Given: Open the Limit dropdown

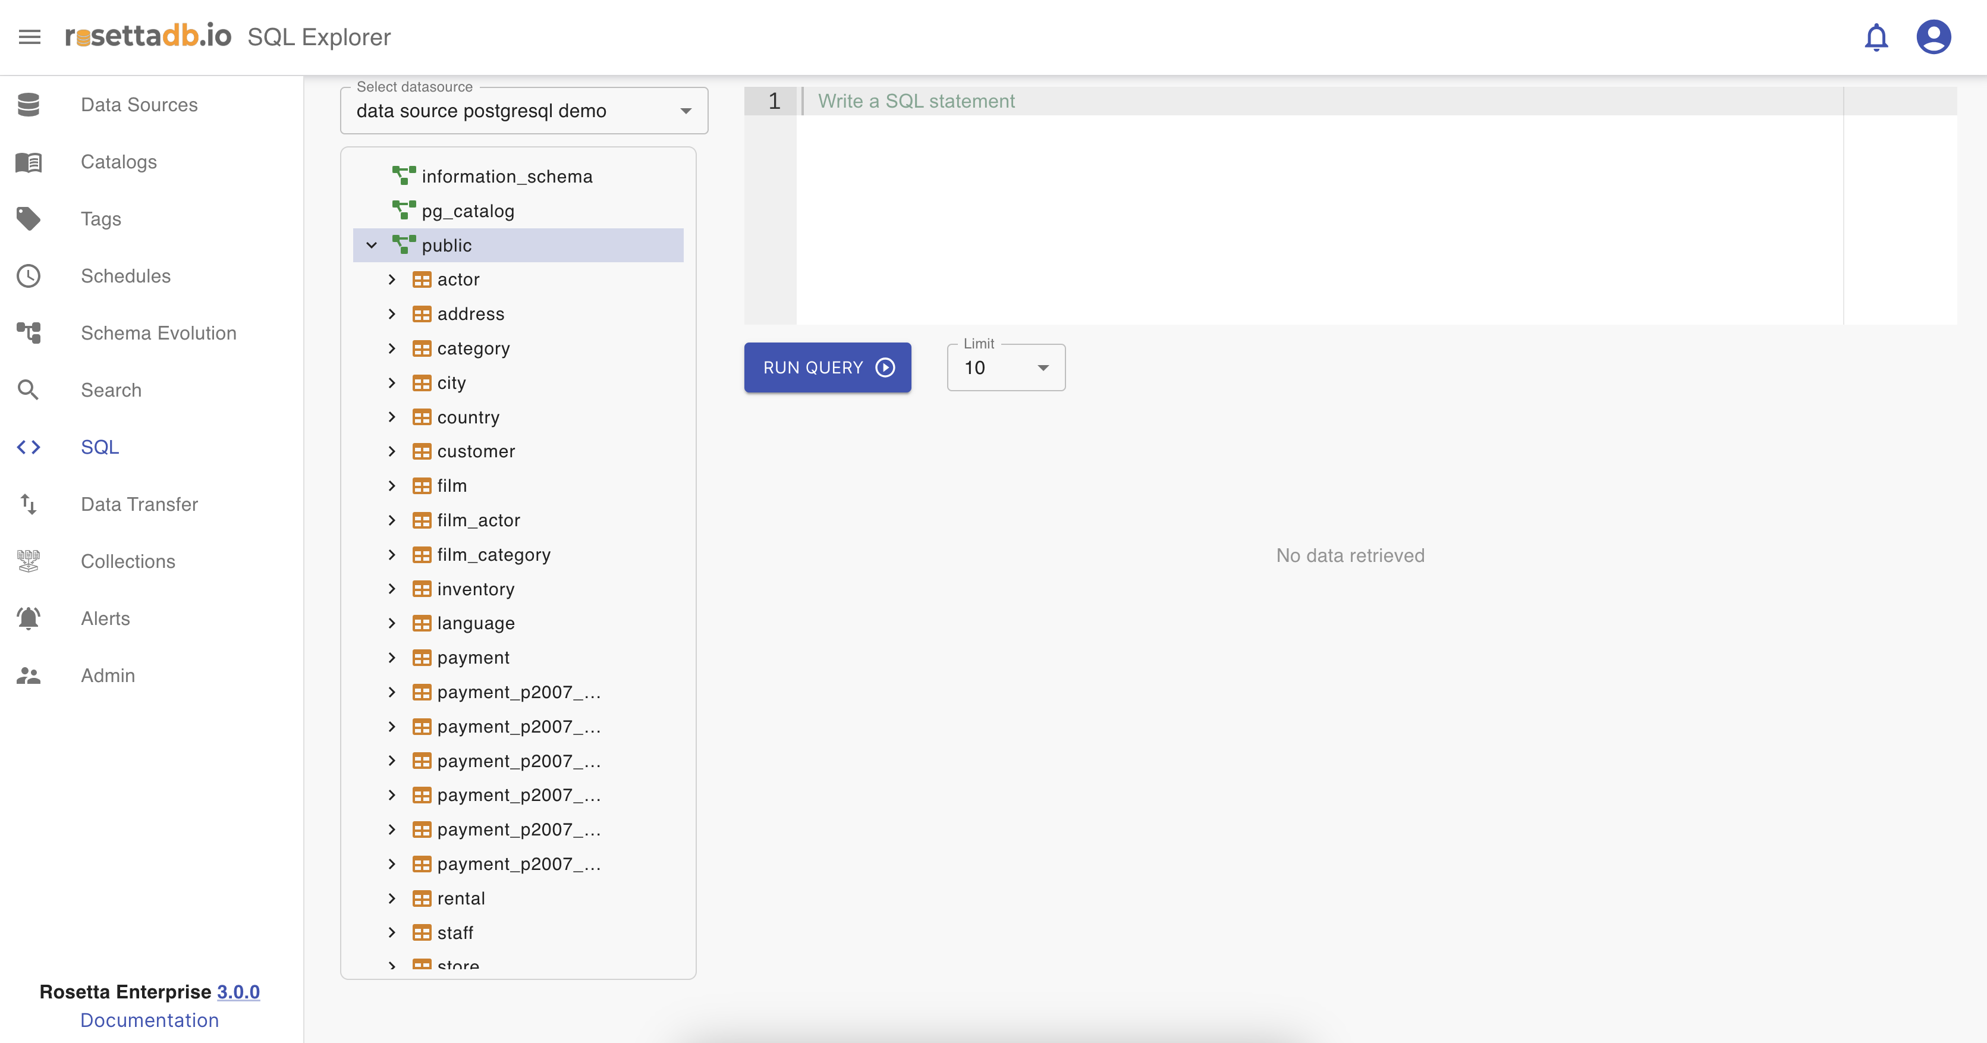Looking at the screenshot, I should point(1005,368).
